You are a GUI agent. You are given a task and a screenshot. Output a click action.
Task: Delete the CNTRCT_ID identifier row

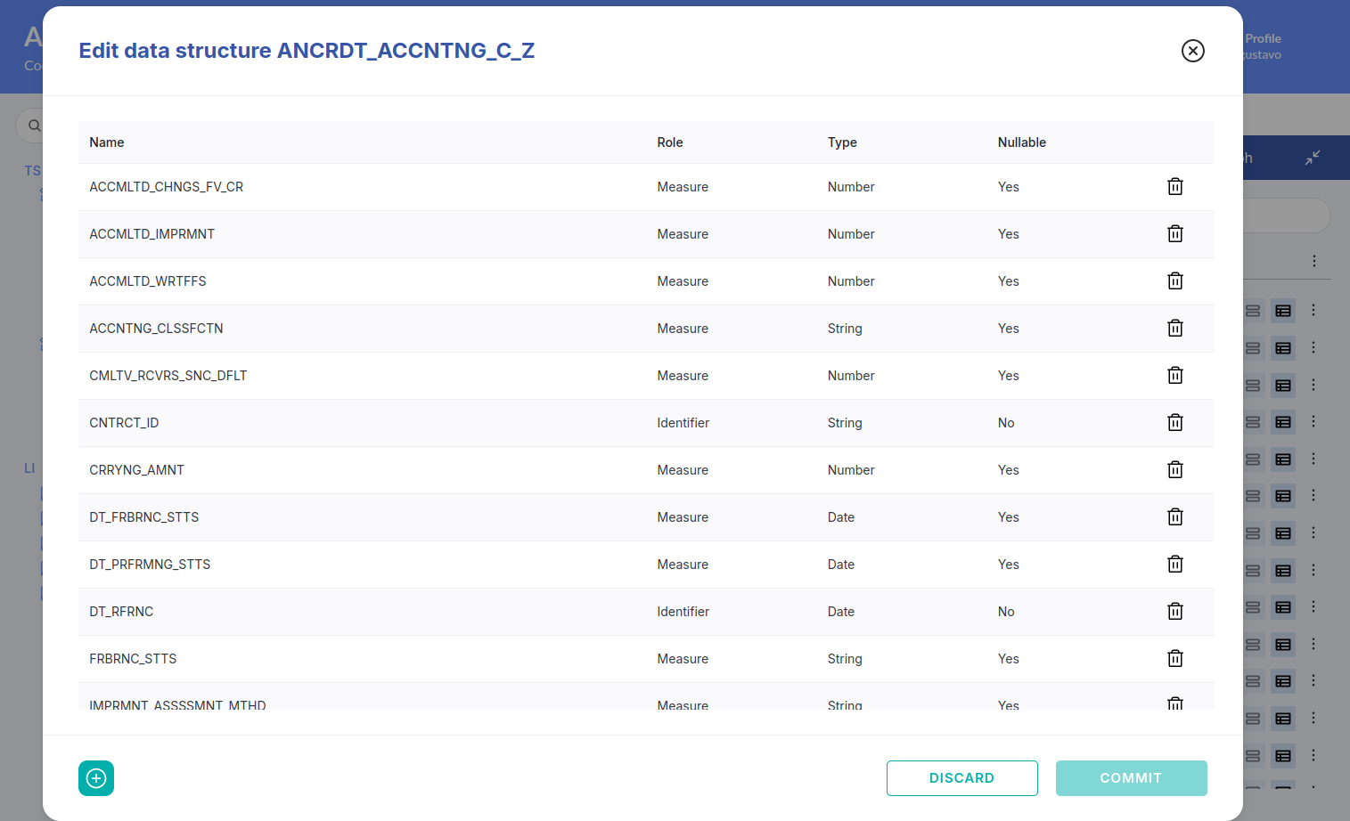coord(1174,423)
